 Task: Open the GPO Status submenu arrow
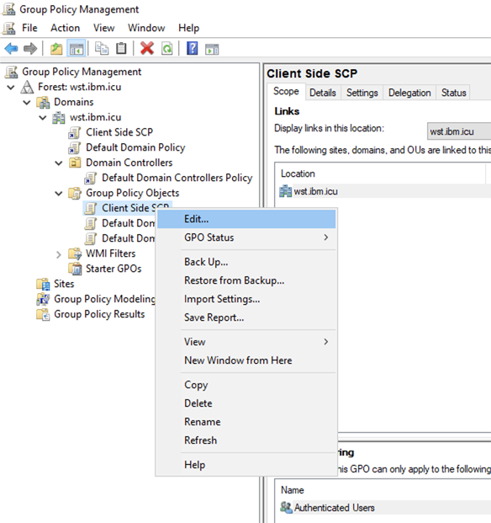coord(326,237)
